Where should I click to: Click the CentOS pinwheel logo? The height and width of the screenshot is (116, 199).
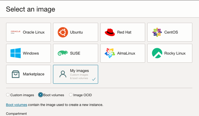click(x=157, y=32)
